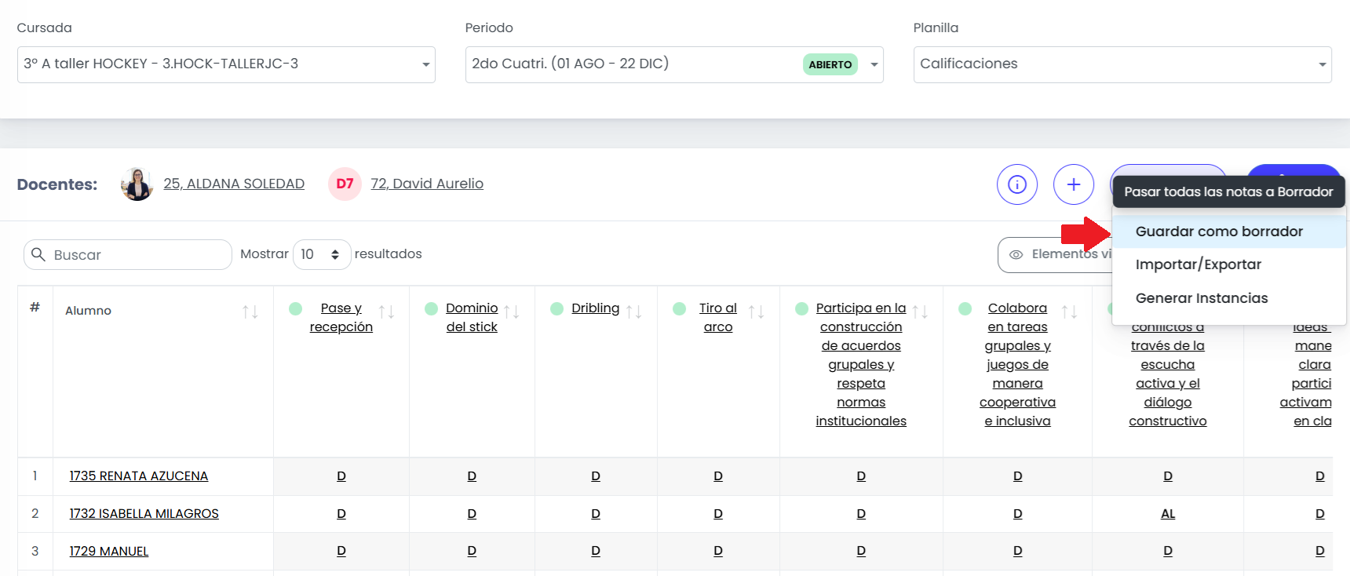Open the Dominio del stick header link
The image size is (1350, 576).
coord(472,318)
